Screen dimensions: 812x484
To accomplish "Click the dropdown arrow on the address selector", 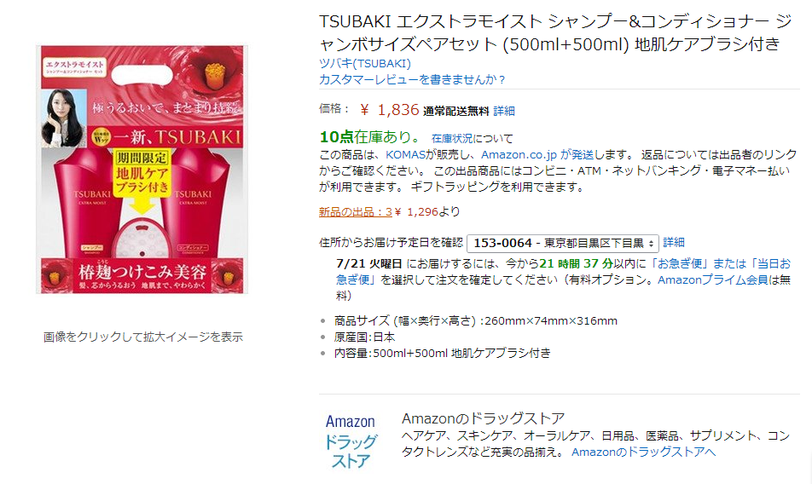I will (652, 244).
